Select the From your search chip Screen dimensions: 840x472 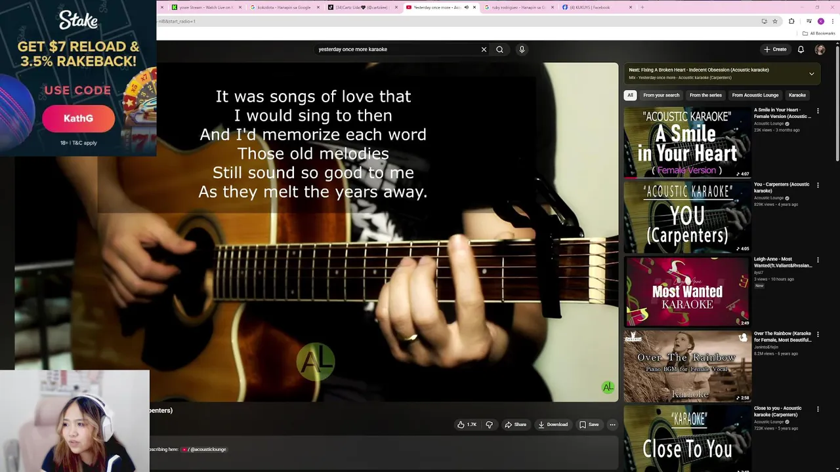tap(661, 95)
